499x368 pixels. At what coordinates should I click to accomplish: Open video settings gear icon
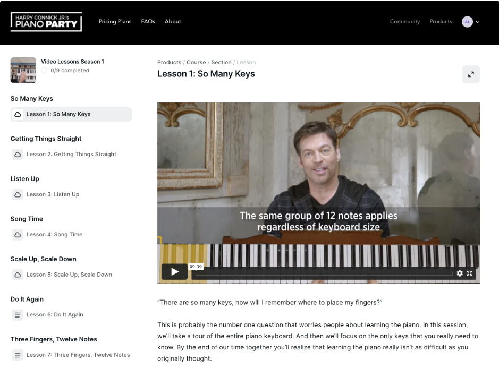[x=460, y=273]
